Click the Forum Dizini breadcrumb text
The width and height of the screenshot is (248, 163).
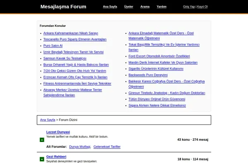(x=68, y=120)
